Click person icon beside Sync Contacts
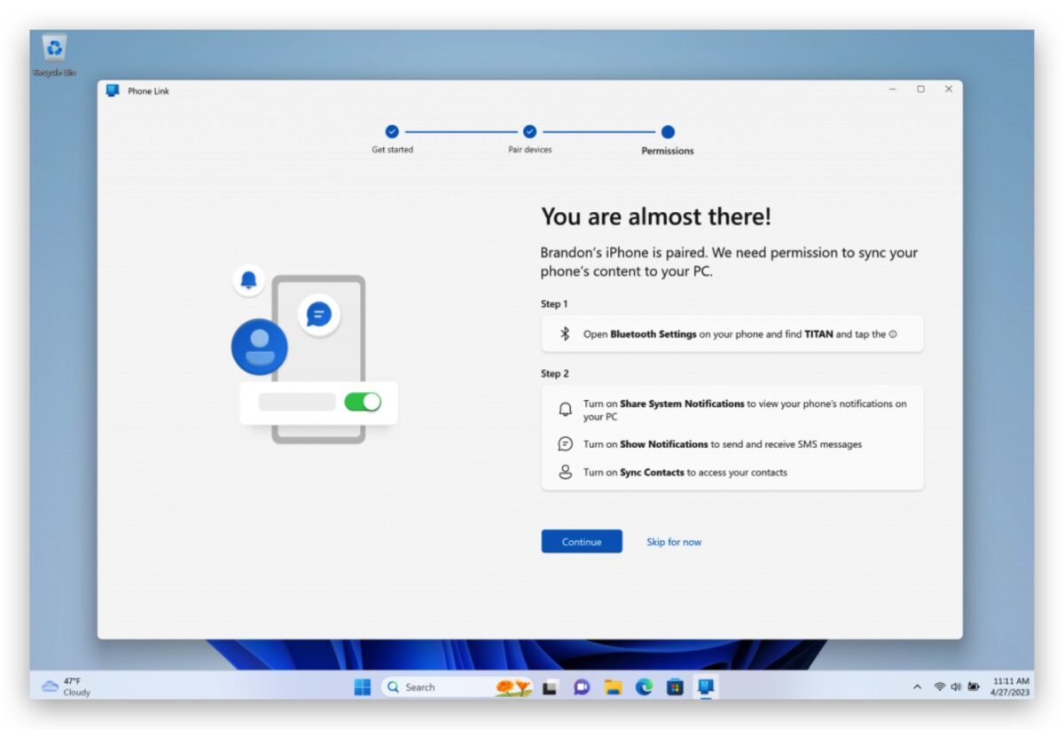Image resolution: width=1064 pixels, height=729 pixels. pyautogui.click(x=565, y=472)
